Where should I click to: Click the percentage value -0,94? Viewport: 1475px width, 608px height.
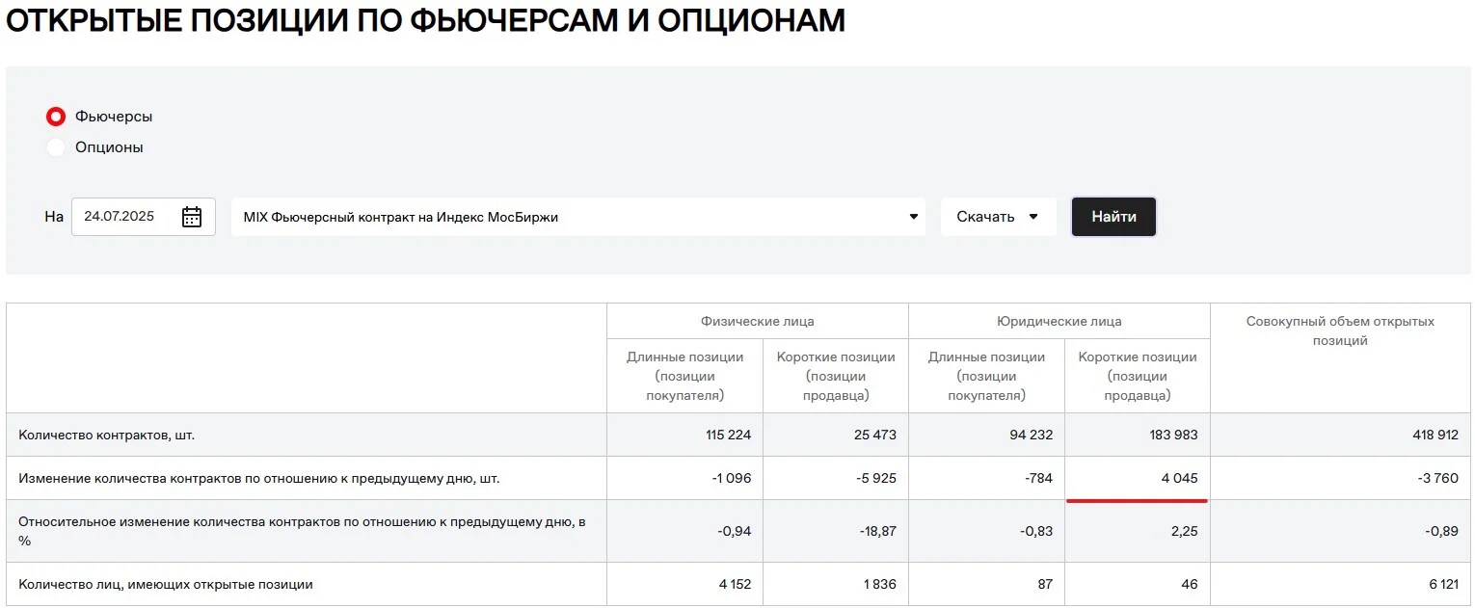tap(735, 531)
